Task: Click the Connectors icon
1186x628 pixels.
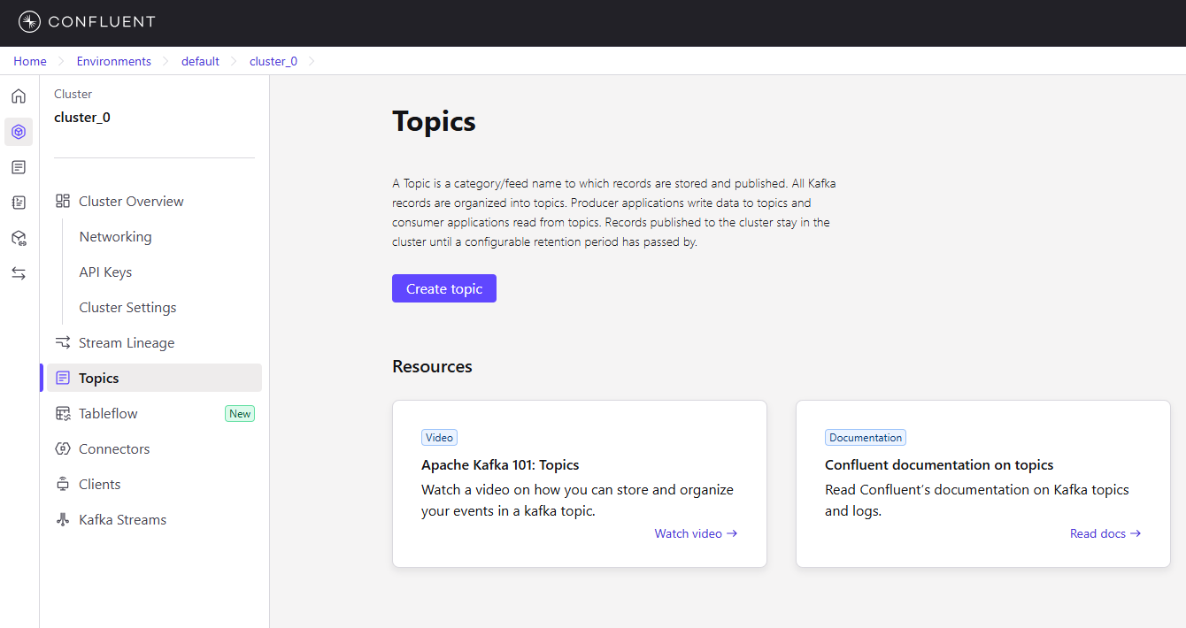Action: tap(63, 448)
